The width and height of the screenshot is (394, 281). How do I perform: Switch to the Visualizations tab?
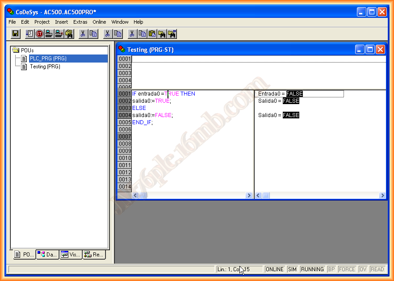point(71,255)
